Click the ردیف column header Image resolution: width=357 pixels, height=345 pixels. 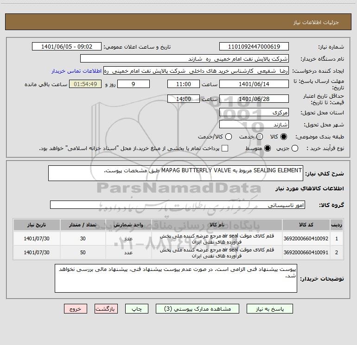pyautogui.click(x=337, y=225)
